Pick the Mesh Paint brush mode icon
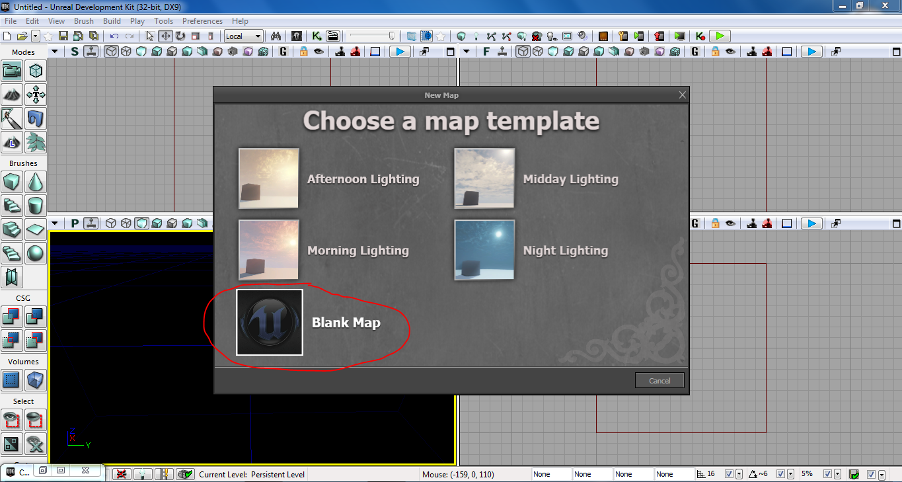Viewport: 902px width, 482px height. (13, 118)
